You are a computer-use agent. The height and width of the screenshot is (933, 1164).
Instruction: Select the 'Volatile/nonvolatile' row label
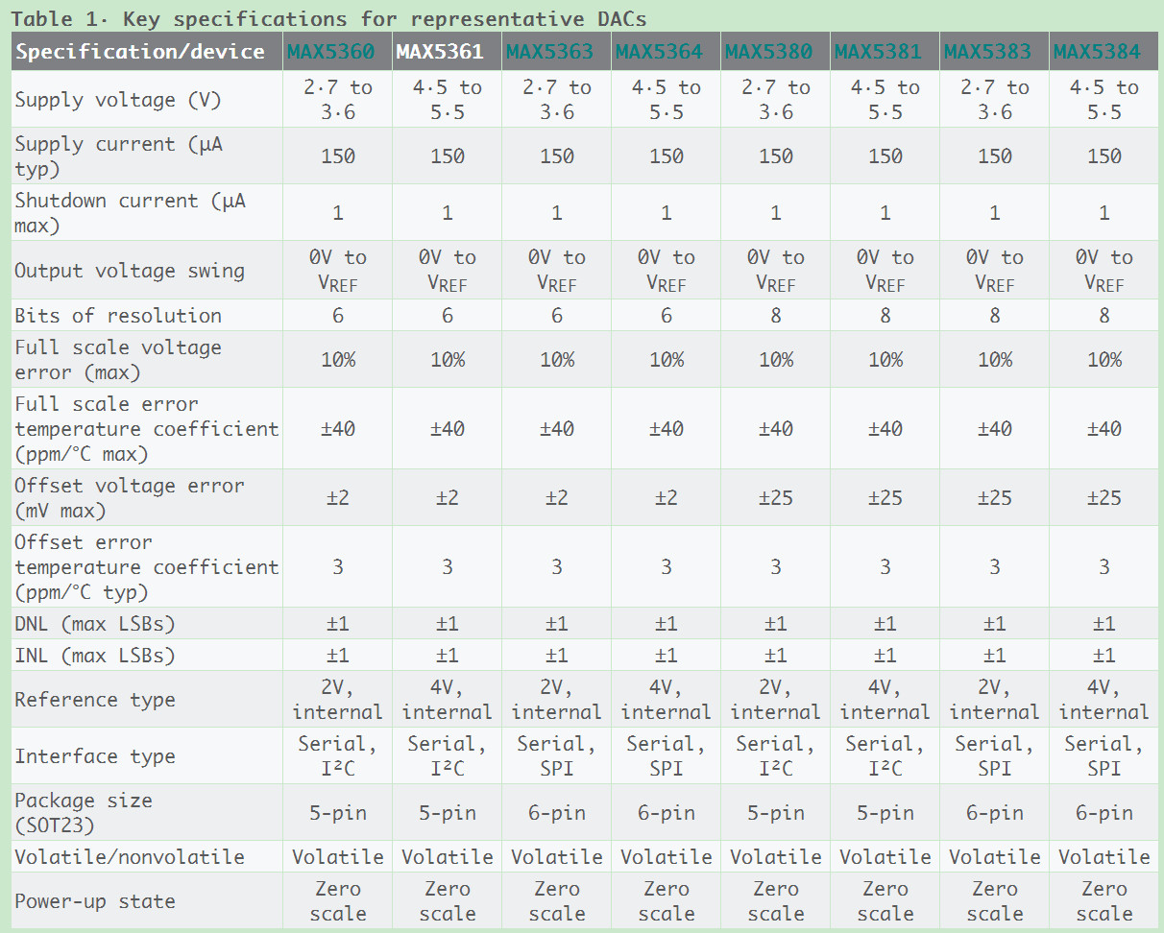pyautogui.click(x=130, y=857)
